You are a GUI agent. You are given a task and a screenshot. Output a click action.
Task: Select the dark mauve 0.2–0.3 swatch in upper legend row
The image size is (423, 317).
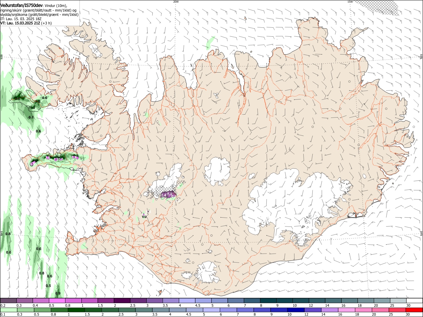[8, 301]
